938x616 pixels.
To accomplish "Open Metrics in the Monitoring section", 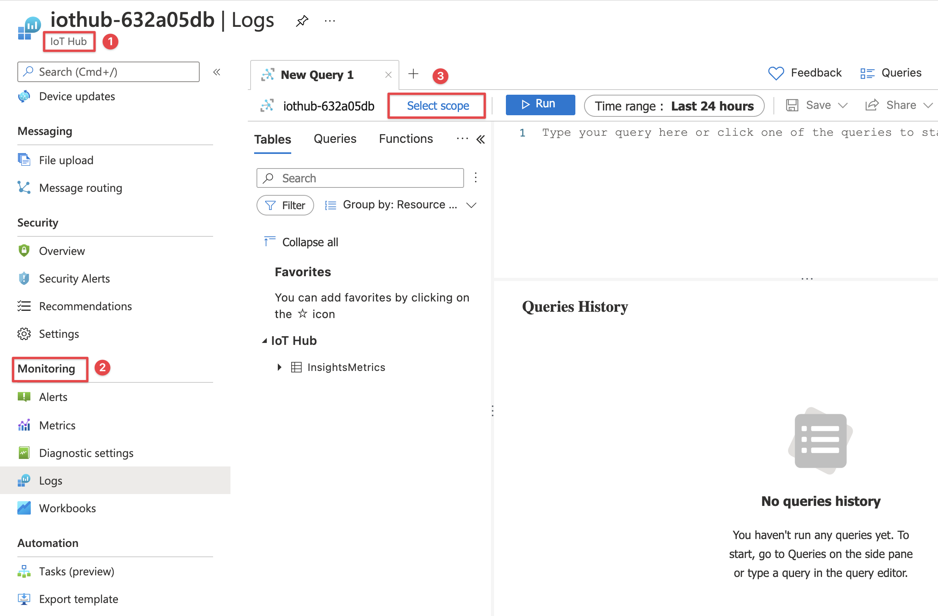I will coord(57,425).
